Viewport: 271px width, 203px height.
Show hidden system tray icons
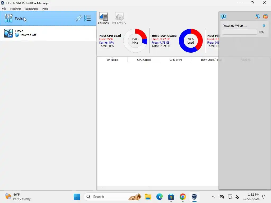213,197
